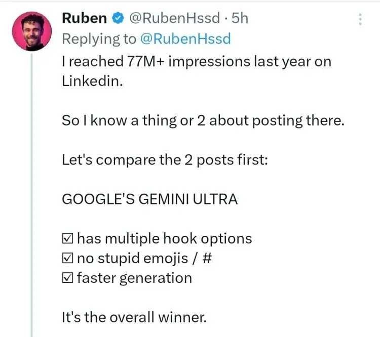Click the display name Ruben
The width and height of the screenshot is (380, 337).
(x=84, y=18)
